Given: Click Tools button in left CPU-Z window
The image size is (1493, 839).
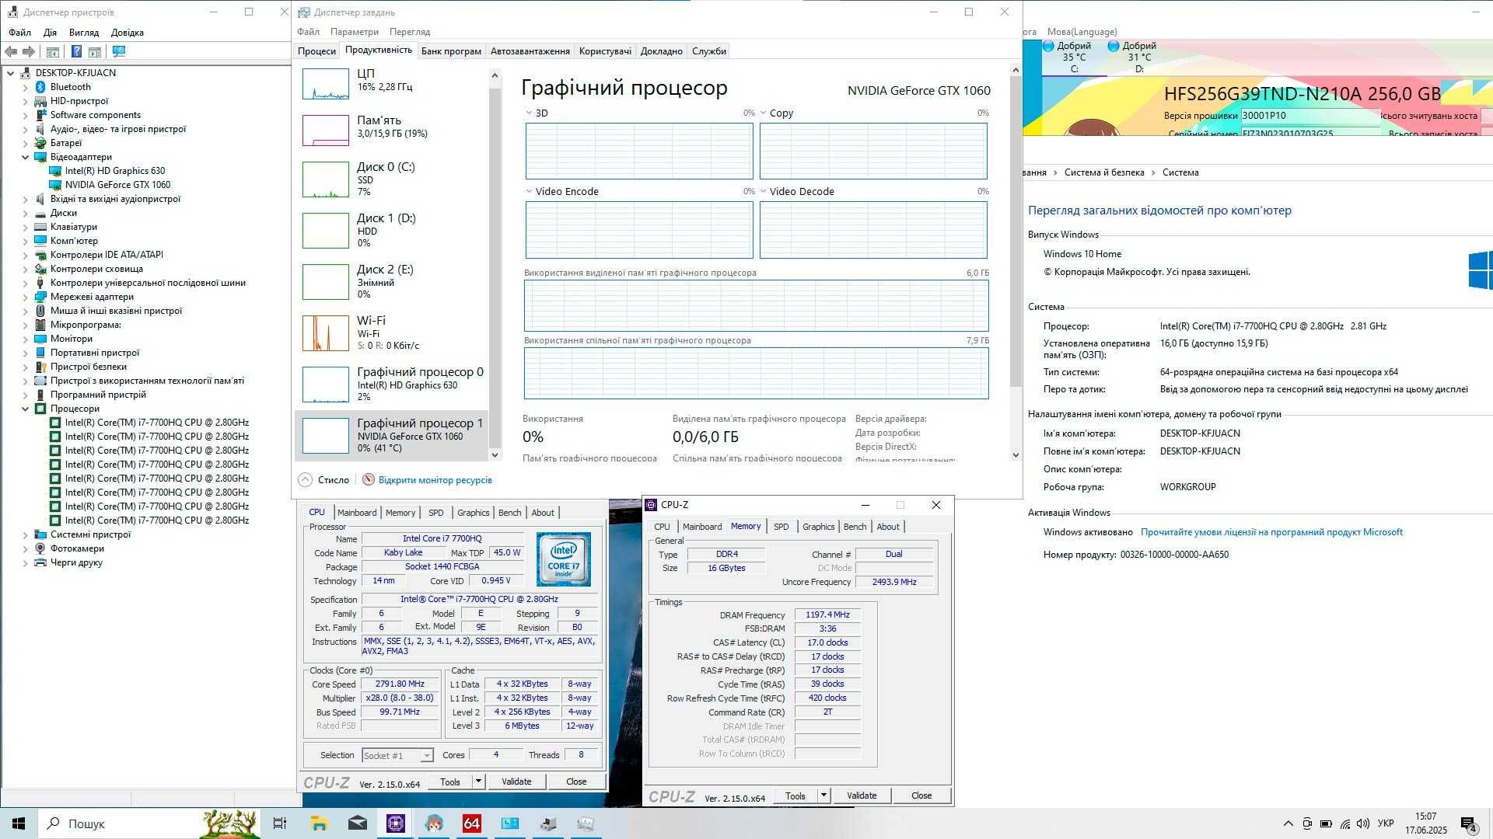Looking at the screenshot, I should 450,782.
